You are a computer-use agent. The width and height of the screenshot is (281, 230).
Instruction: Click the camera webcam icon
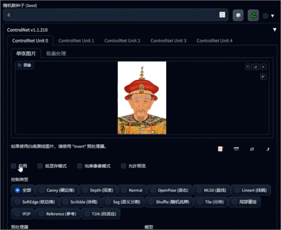pos(236,149)
